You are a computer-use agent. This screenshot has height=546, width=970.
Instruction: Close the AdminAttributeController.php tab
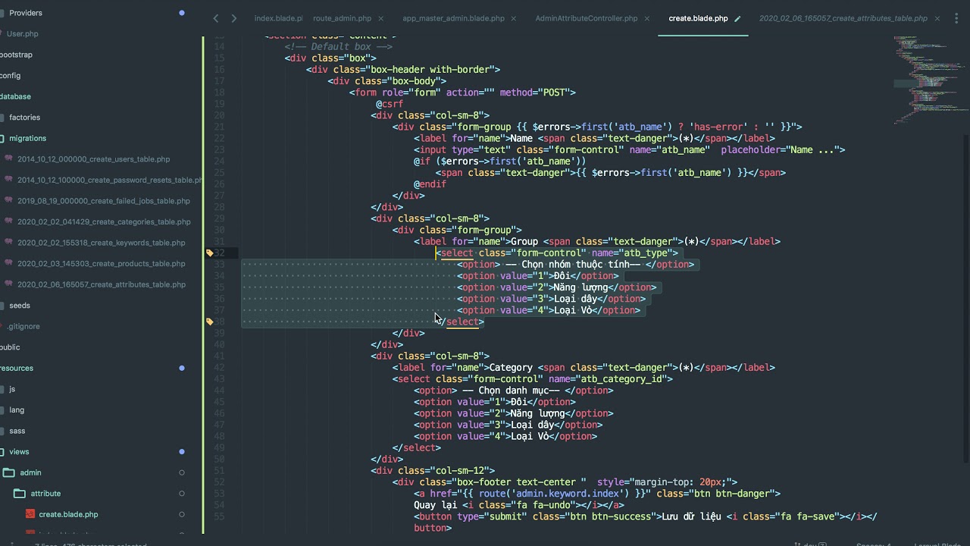(646, 18)
